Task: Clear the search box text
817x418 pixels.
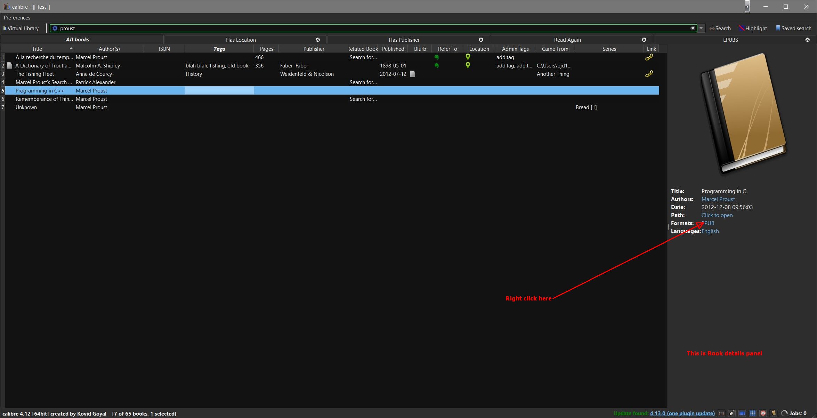Action: coord(692,28)
